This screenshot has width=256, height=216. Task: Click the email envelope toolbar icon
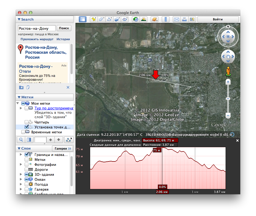(x=177, y=19)
